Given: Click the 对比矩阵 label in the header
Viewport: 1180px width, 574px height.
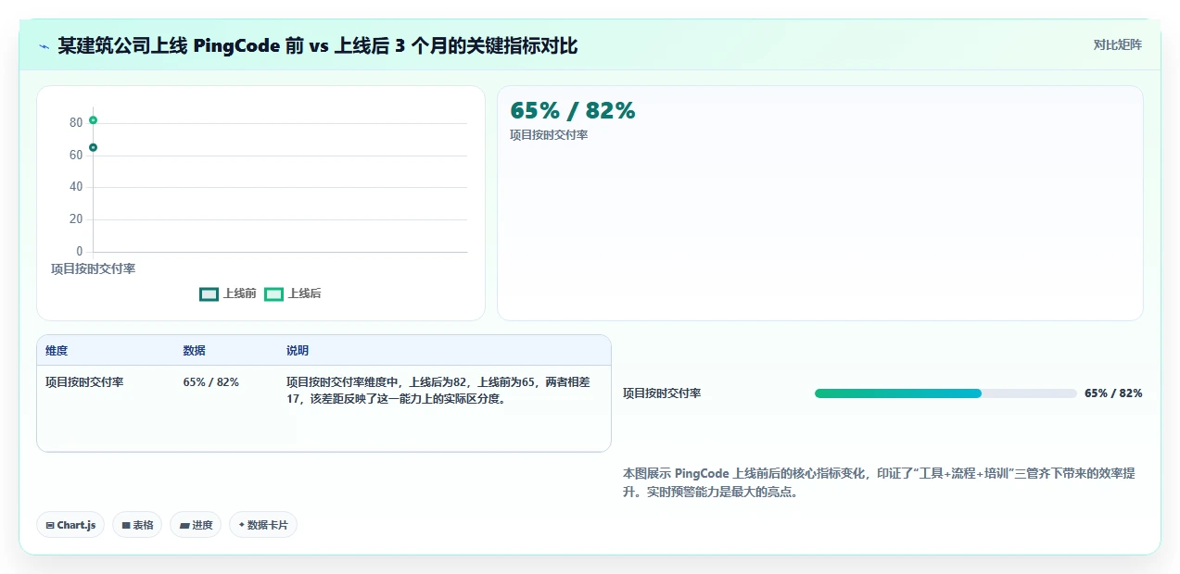Looking at the screenshot, I should click(1117, 44).
